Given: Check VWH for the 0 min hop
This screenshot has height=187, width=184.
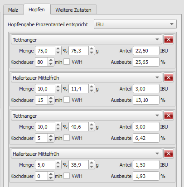Looking at the screenshot, I should point(67,176).
